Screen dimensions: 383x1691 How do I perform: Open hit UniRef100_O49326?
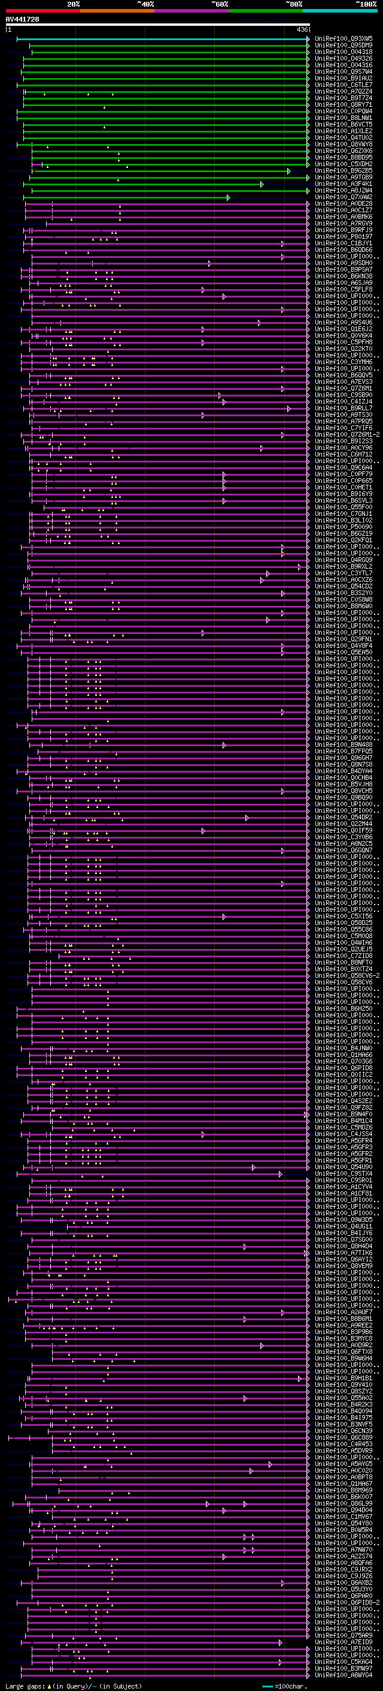pos(344,59)
